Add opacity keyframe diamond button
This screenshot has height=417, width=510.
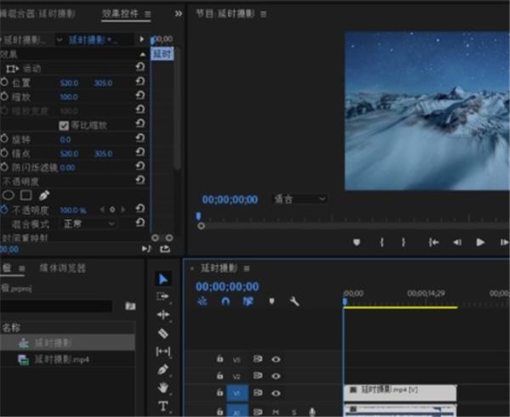click(x=112, y=210)
